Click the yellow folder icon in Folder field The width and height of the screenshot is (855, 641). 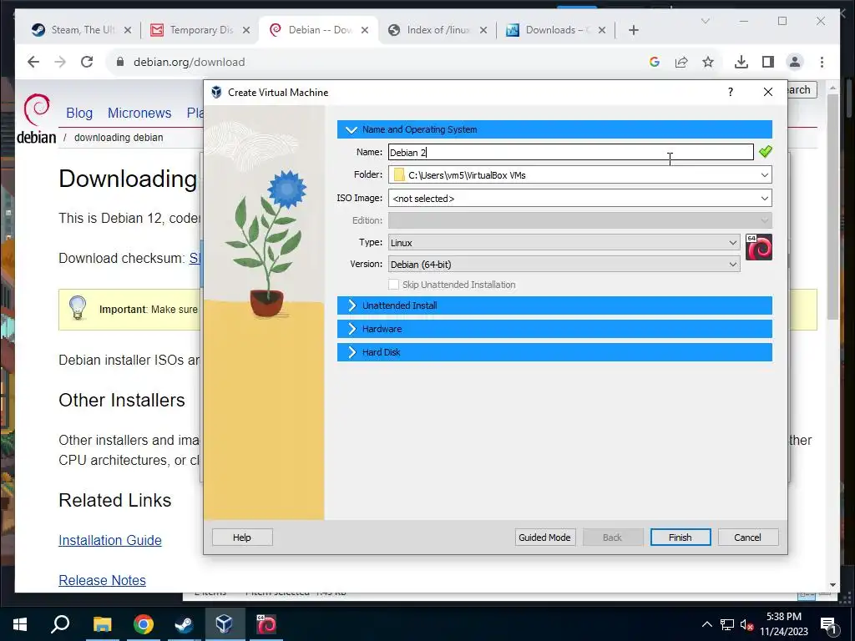click(399, 175)
